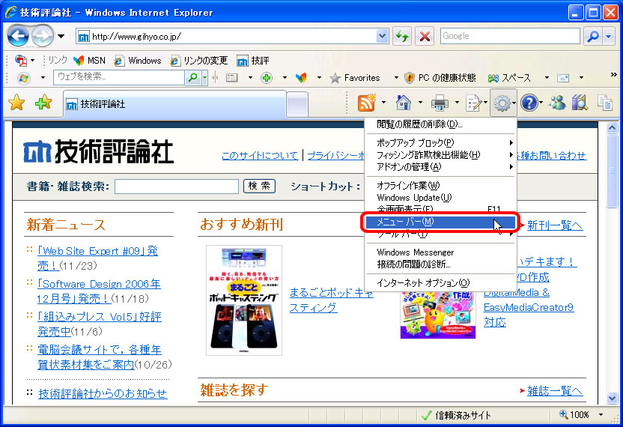The width and height of the screenshot is (623, 427).
Task: Click the スペース toolbar button
Action: [x=509, y=78]
